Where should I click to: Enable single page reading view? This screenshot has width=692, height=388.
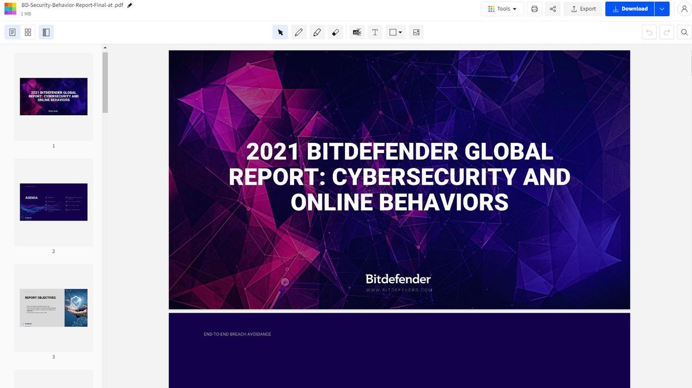(12, 32)
